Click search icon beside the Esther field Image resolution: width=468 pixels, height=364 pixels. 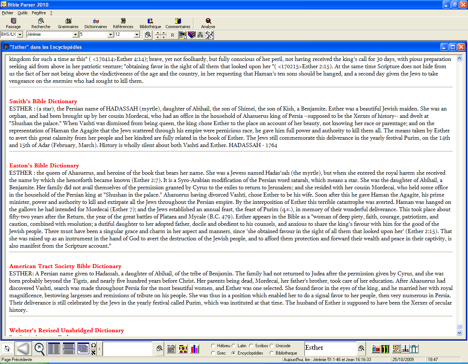[361, 348]
